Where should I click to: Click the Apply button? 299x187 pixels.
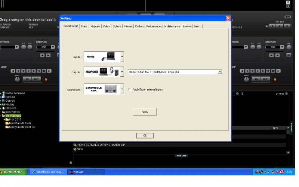tap(145, 112)
